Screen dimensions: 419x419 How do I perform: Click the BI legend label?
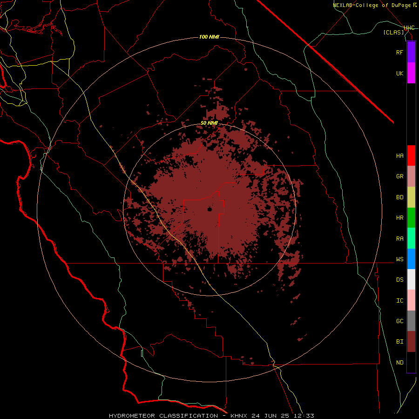point(399,342)
